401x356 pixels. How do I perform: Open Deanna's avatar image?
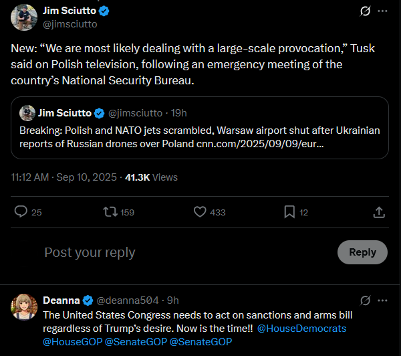tap(24, 307)
